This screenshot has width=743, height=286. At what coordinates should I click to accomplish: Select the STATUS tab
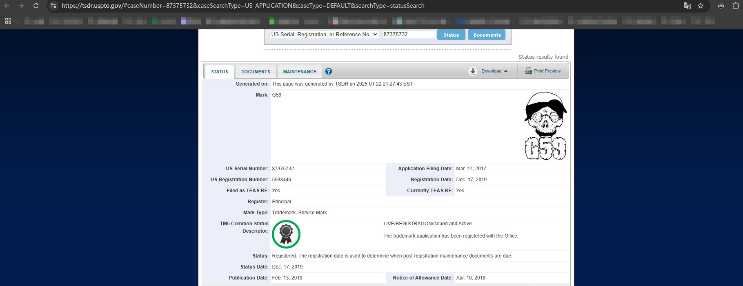pos(220,72)
